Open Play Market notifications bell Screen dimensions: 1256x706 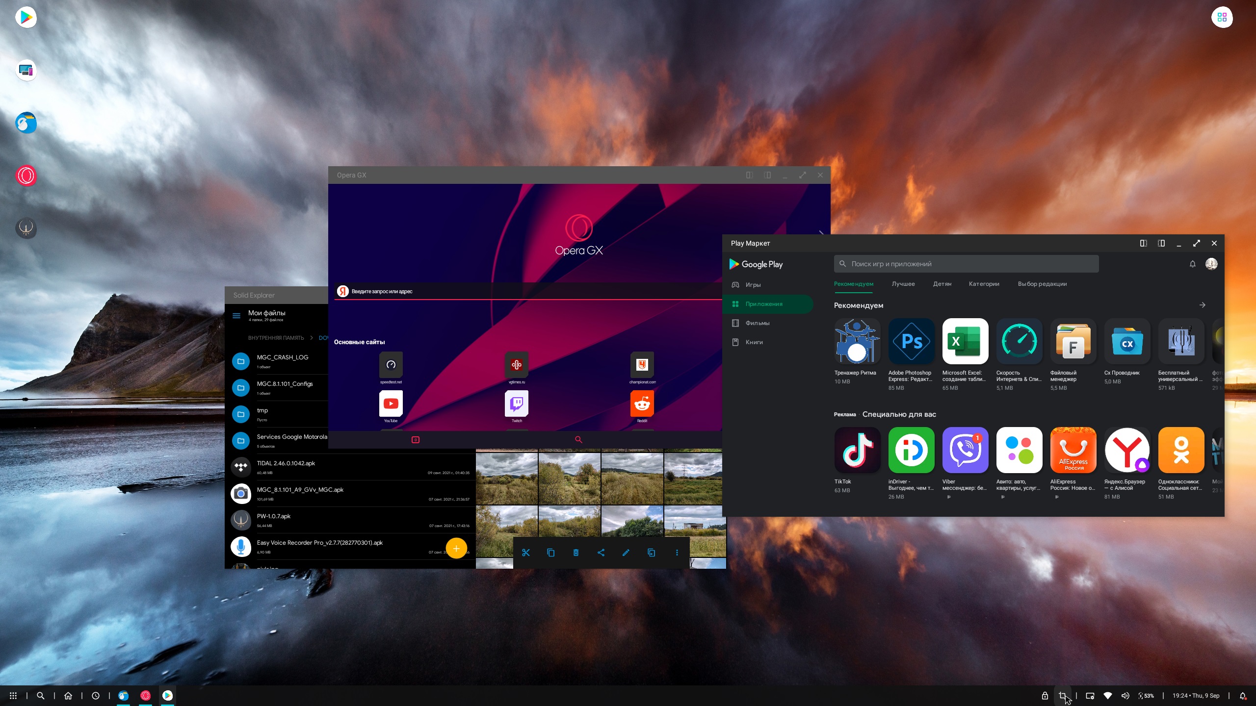point(1193,264)
